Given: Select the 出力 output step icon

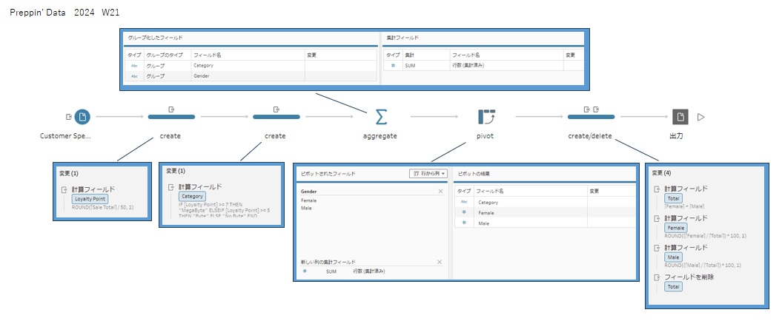Looking at the screenshot, I should 680,117.
